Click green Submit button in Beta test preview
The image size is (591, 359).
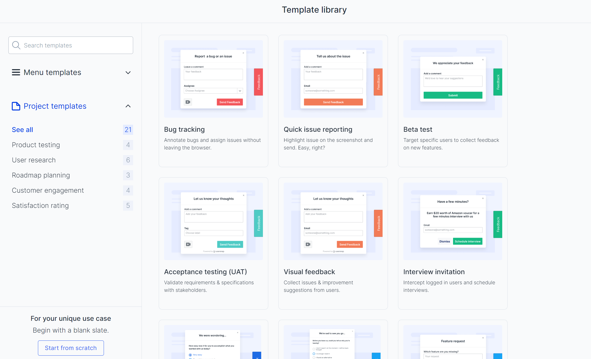pyautogui.click(x=453, y=95)
